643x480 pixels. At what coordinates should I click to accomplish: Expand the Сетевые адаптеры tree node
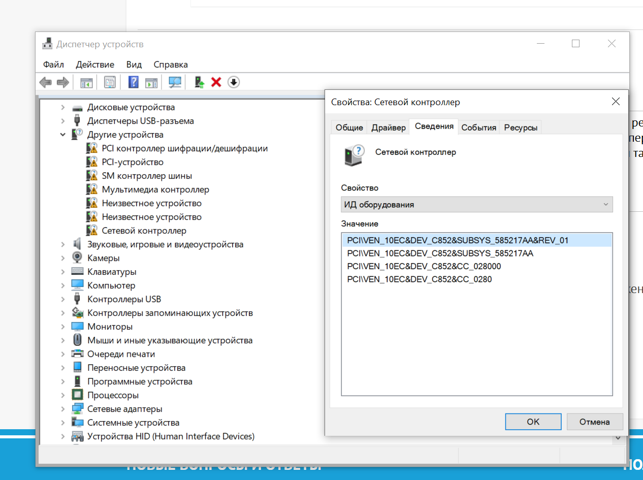pyautogui.click(x=63, y=409)
